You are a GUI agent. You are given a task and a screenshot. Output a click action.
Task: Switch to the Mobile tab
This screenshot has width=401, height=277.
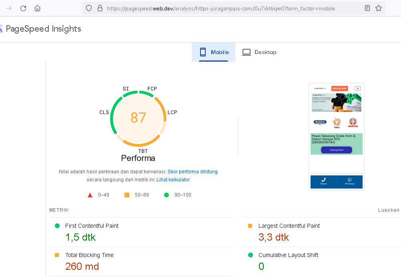click(x=214, y=52)
